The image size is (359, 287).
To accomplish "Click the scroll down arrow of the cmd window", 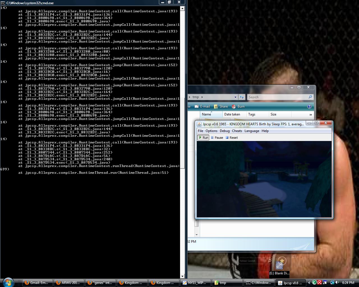I will point(182,276).
